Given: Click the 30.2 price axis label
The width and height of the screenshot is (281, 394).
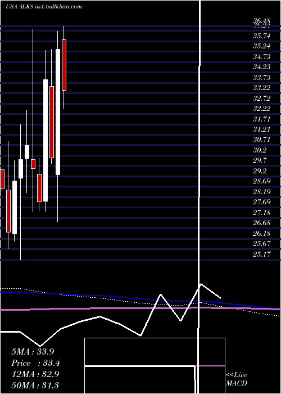Looking at the screenshot, I should tap(260, 150).
